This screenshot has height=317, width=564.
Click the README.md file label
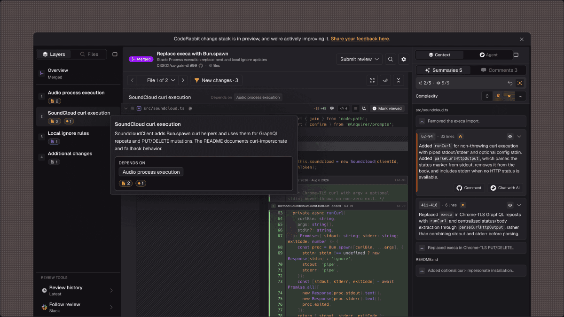[x=427, y=259]
